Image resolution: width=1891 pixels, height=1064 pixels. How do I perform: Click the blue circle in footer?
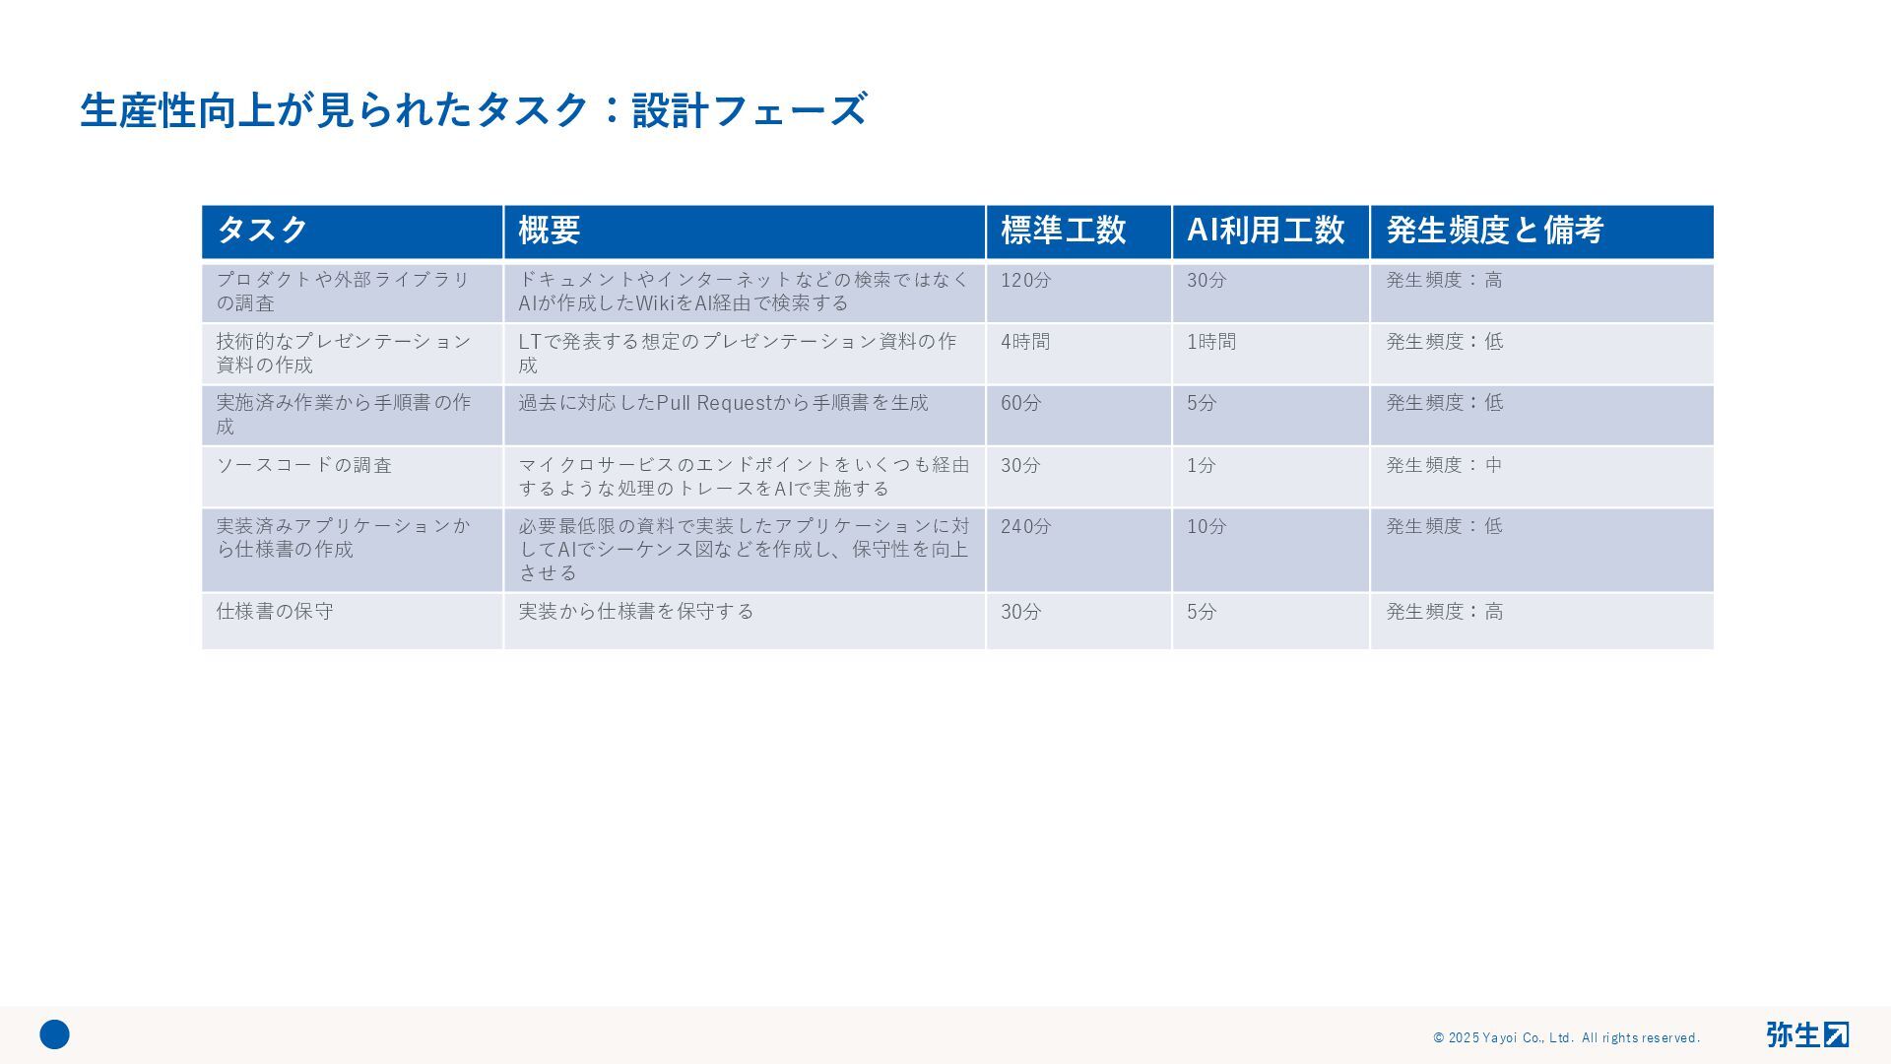click(x=54, y=1034)
